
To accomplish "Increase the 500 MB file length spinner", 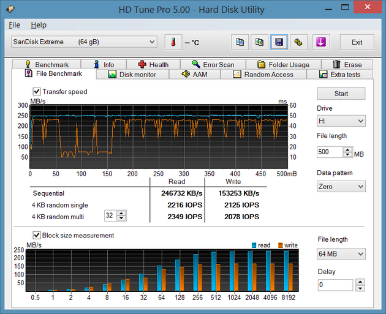I will (x=347, y=149).
